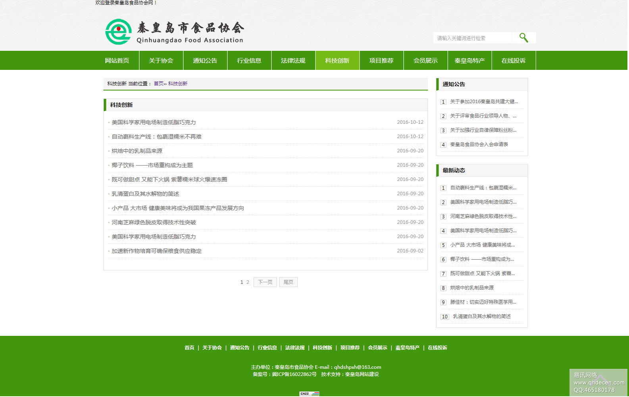Click footer link 在线投诉
This screenshot has width=629, height=397.
[x=437, y=348]
